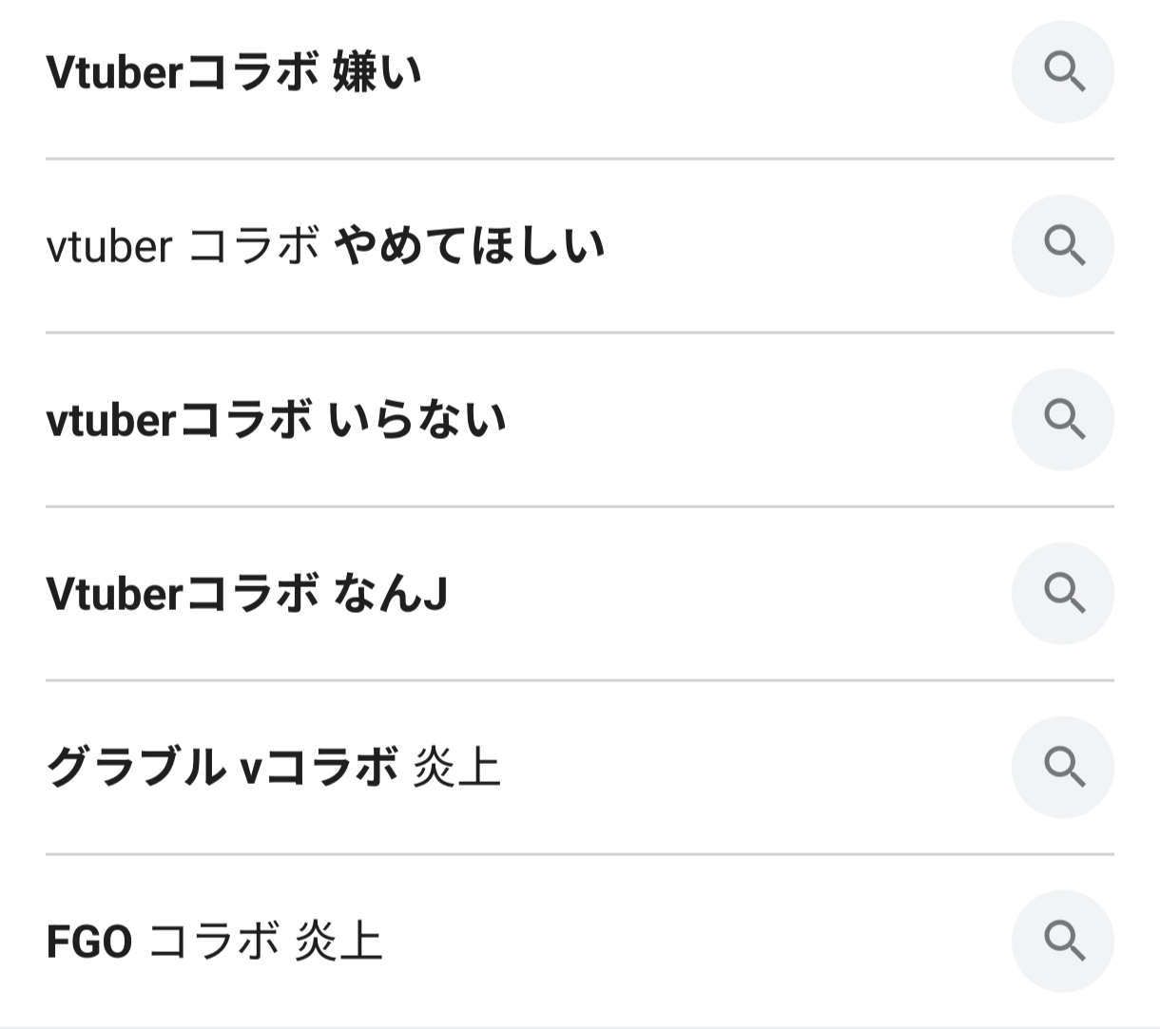Viewport: 1160px width, 1029px height.
Task: Click the bold word '嫌い'
Action: pyautogui.click(x=377, y=73)
